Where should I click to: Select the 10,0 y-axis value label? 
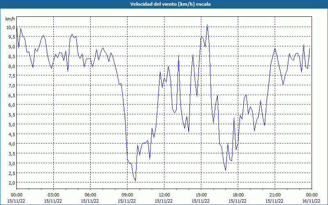11,27
